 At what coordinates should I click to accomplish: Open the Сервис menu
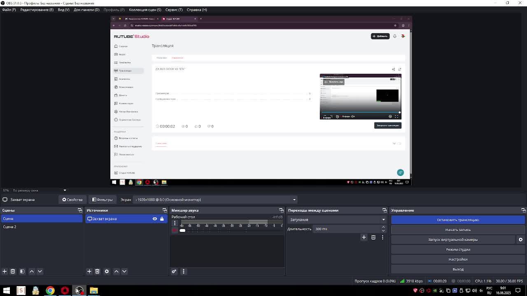(174, 9)
